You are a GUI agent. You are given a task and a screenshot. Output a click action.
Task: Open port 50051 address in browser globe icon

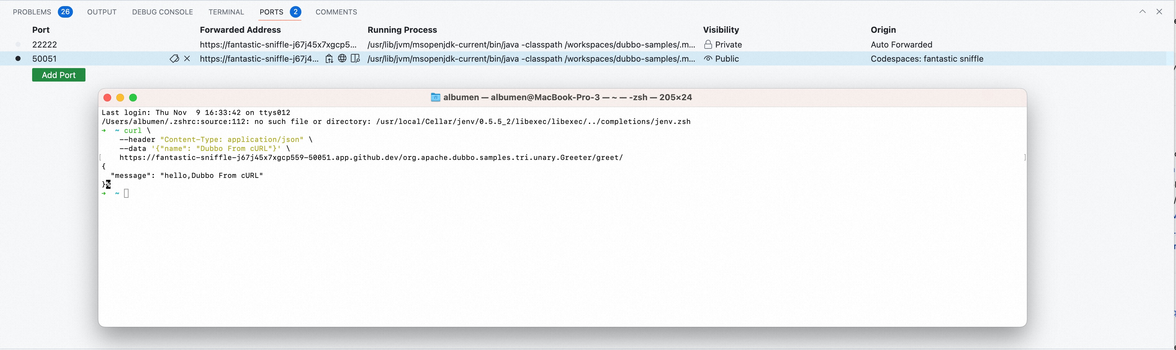click(342, 58)
